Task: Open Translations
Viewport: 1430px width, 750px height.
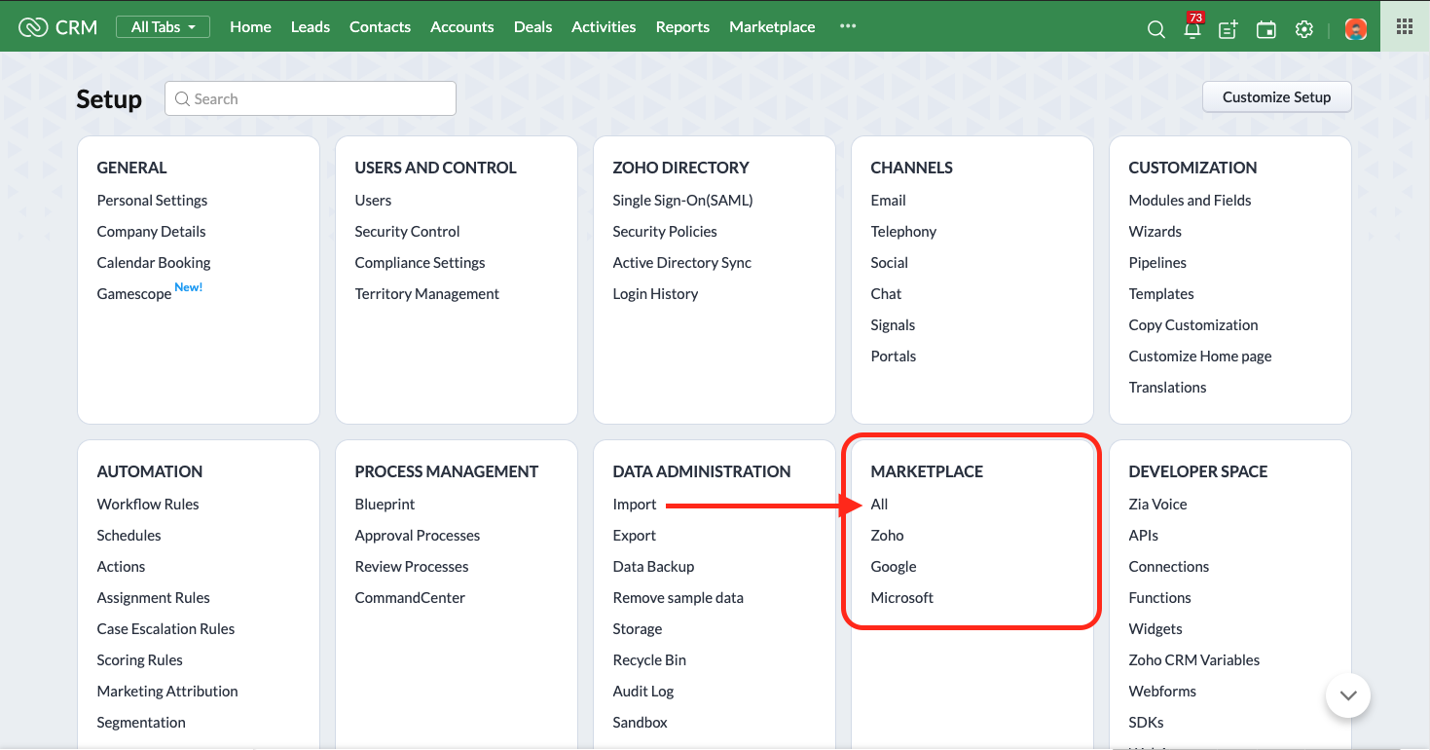Action: point(1167,388)
